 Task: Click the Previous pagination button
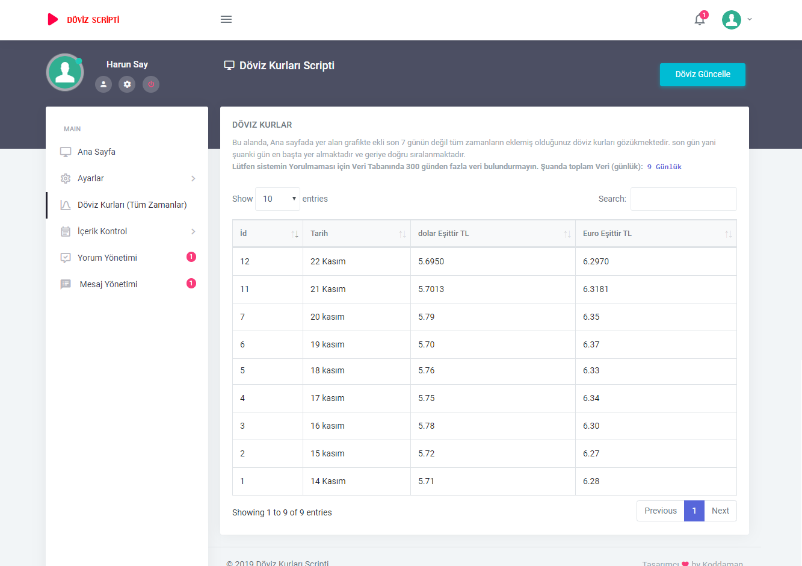coord(661,511)
